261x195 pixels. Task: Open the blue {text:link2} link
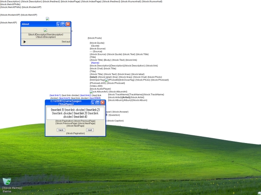(86, 95)
